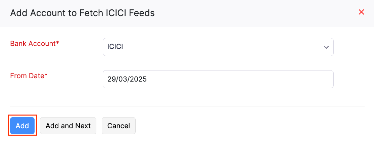The width and height of the screenshot is (374, 143).
Task: Close the dialog using the red X
Action: click(361, 12)
